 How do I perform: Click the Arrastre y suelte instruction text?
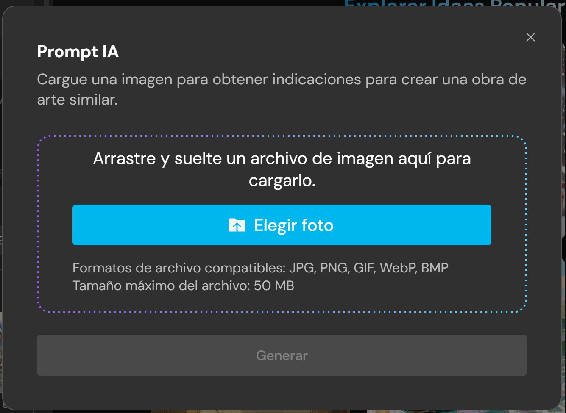tap(282, 169)
